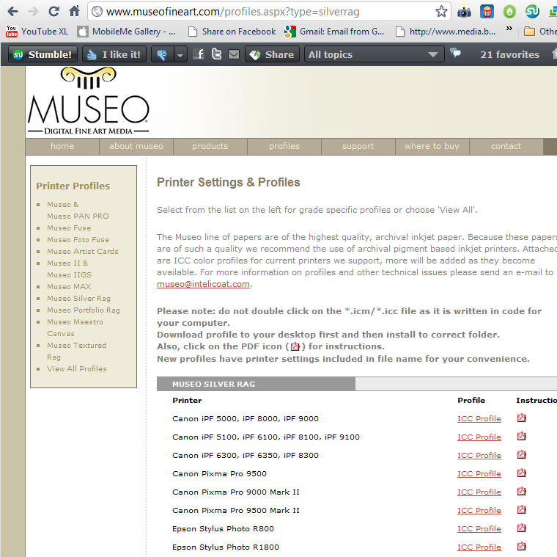Image resolution: width=557 pixels, height=557 pixels.
Task: Select Museo Textured Rag in sidebar
Action: coord(76,351)
